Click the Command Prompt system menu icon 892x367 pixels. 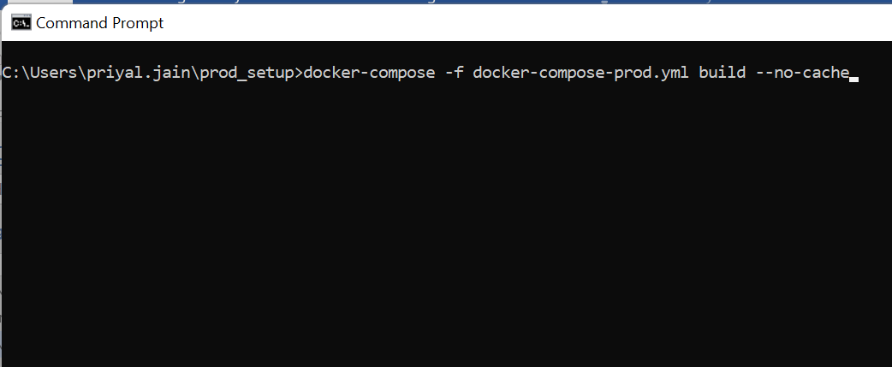coord(21,23)
